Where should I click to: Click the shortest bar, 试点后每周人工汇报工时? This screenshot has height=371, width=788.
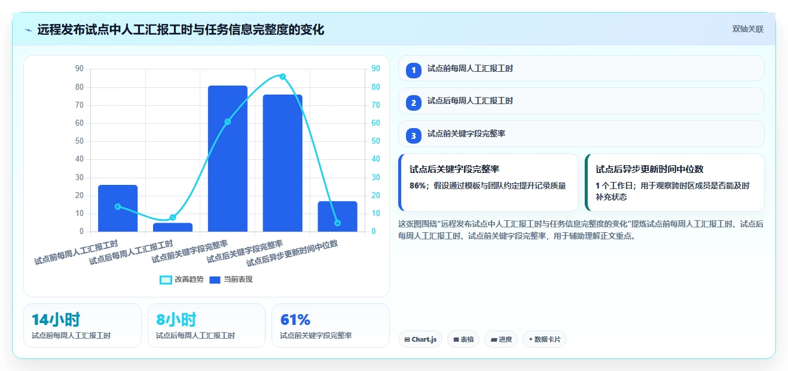pos(173,227)
